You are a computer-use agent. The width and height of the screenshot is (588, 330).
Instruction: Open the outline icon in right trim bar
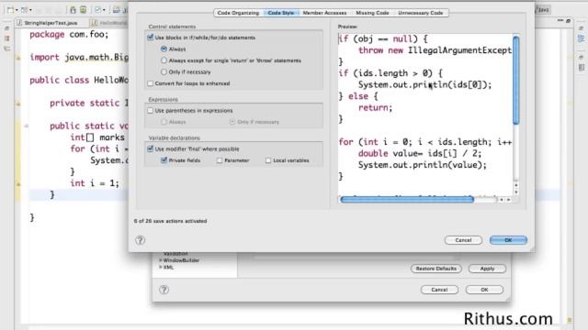(x=581, y=38)
